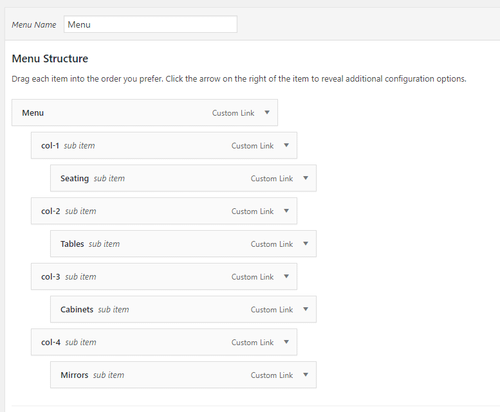This screenshot has height=412, width=500.
Task: Select the col-2 item title
Action: (x=50, y=211)
